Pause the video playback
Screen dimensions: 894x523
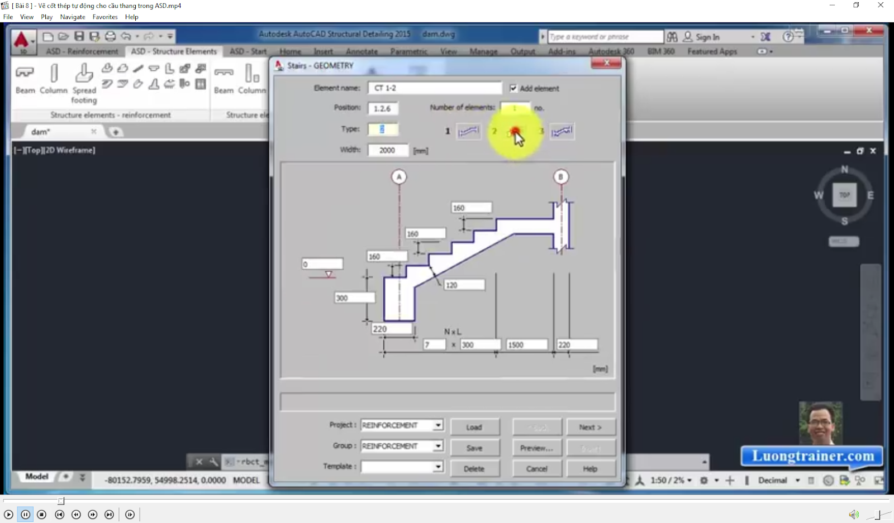click(x=25, y=515)
